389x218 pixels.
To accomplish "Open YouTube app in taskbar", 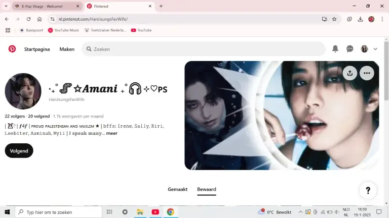I will click(155, 212).
